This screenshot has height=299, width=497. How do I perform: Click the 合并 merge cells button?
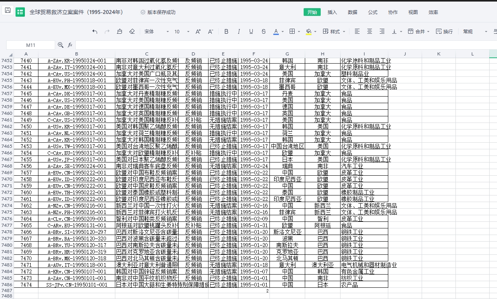pos(416,31)
